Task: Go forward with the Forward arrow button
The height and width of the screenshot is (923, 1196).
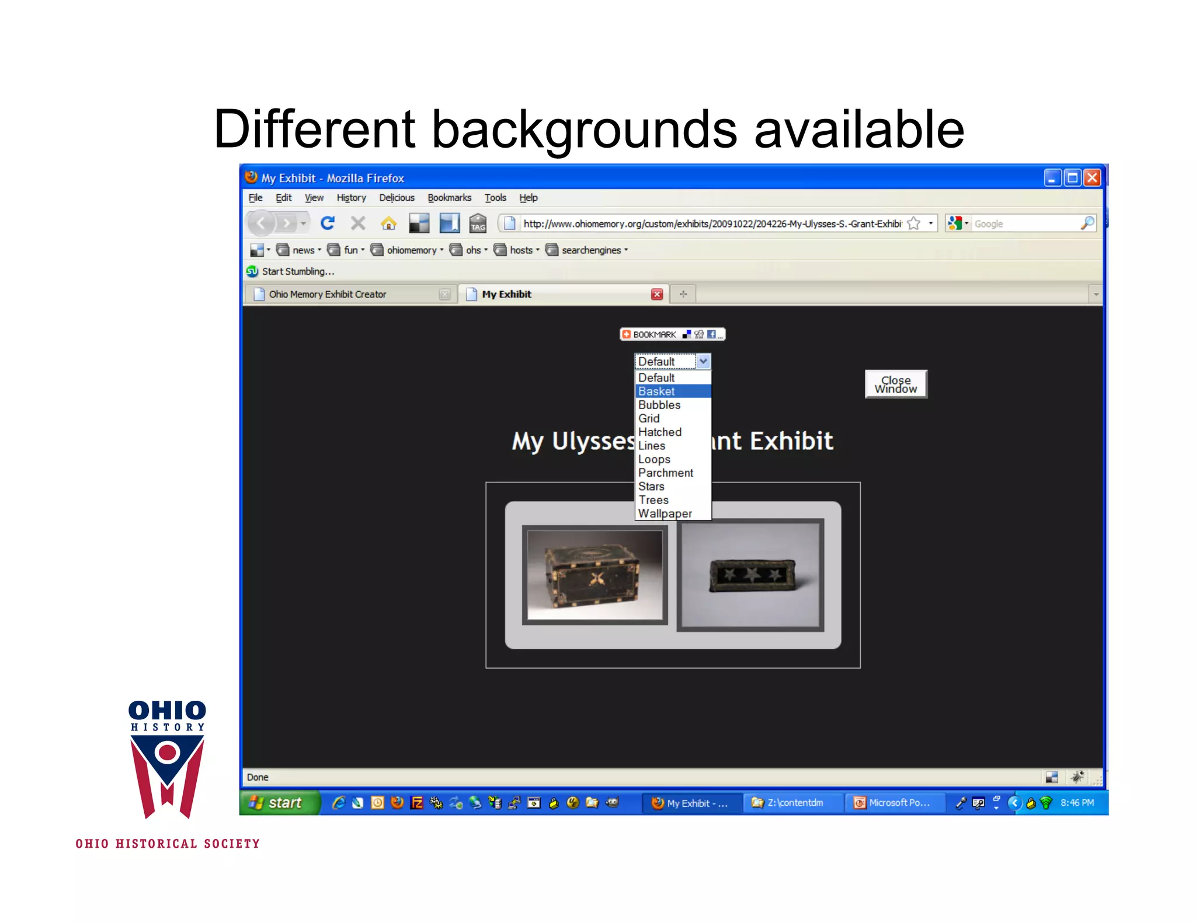Action: 287,223
